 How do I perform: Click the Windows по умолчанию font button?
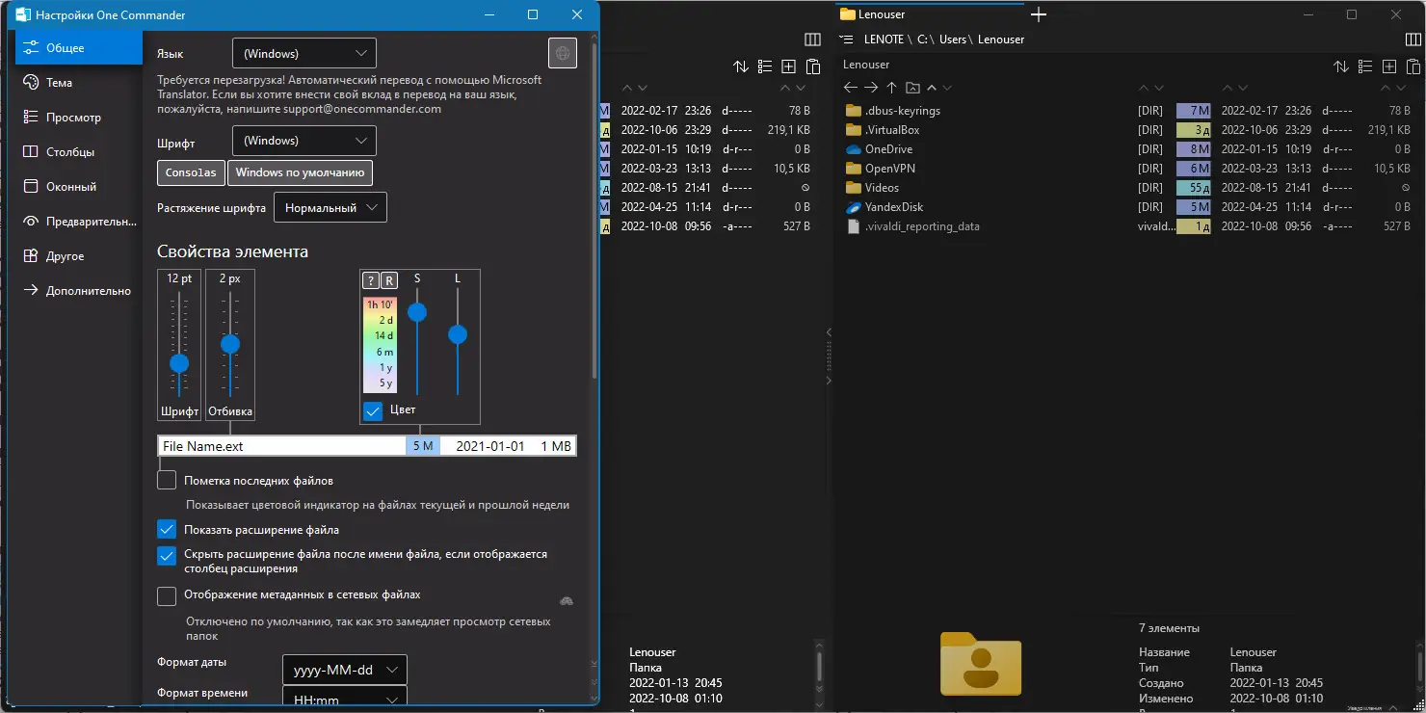[x=300, y=172]
